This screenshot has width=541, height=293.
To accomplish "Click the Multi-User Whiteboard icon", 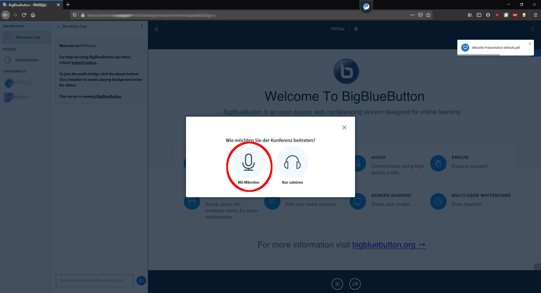I will [x=438, y=201].
